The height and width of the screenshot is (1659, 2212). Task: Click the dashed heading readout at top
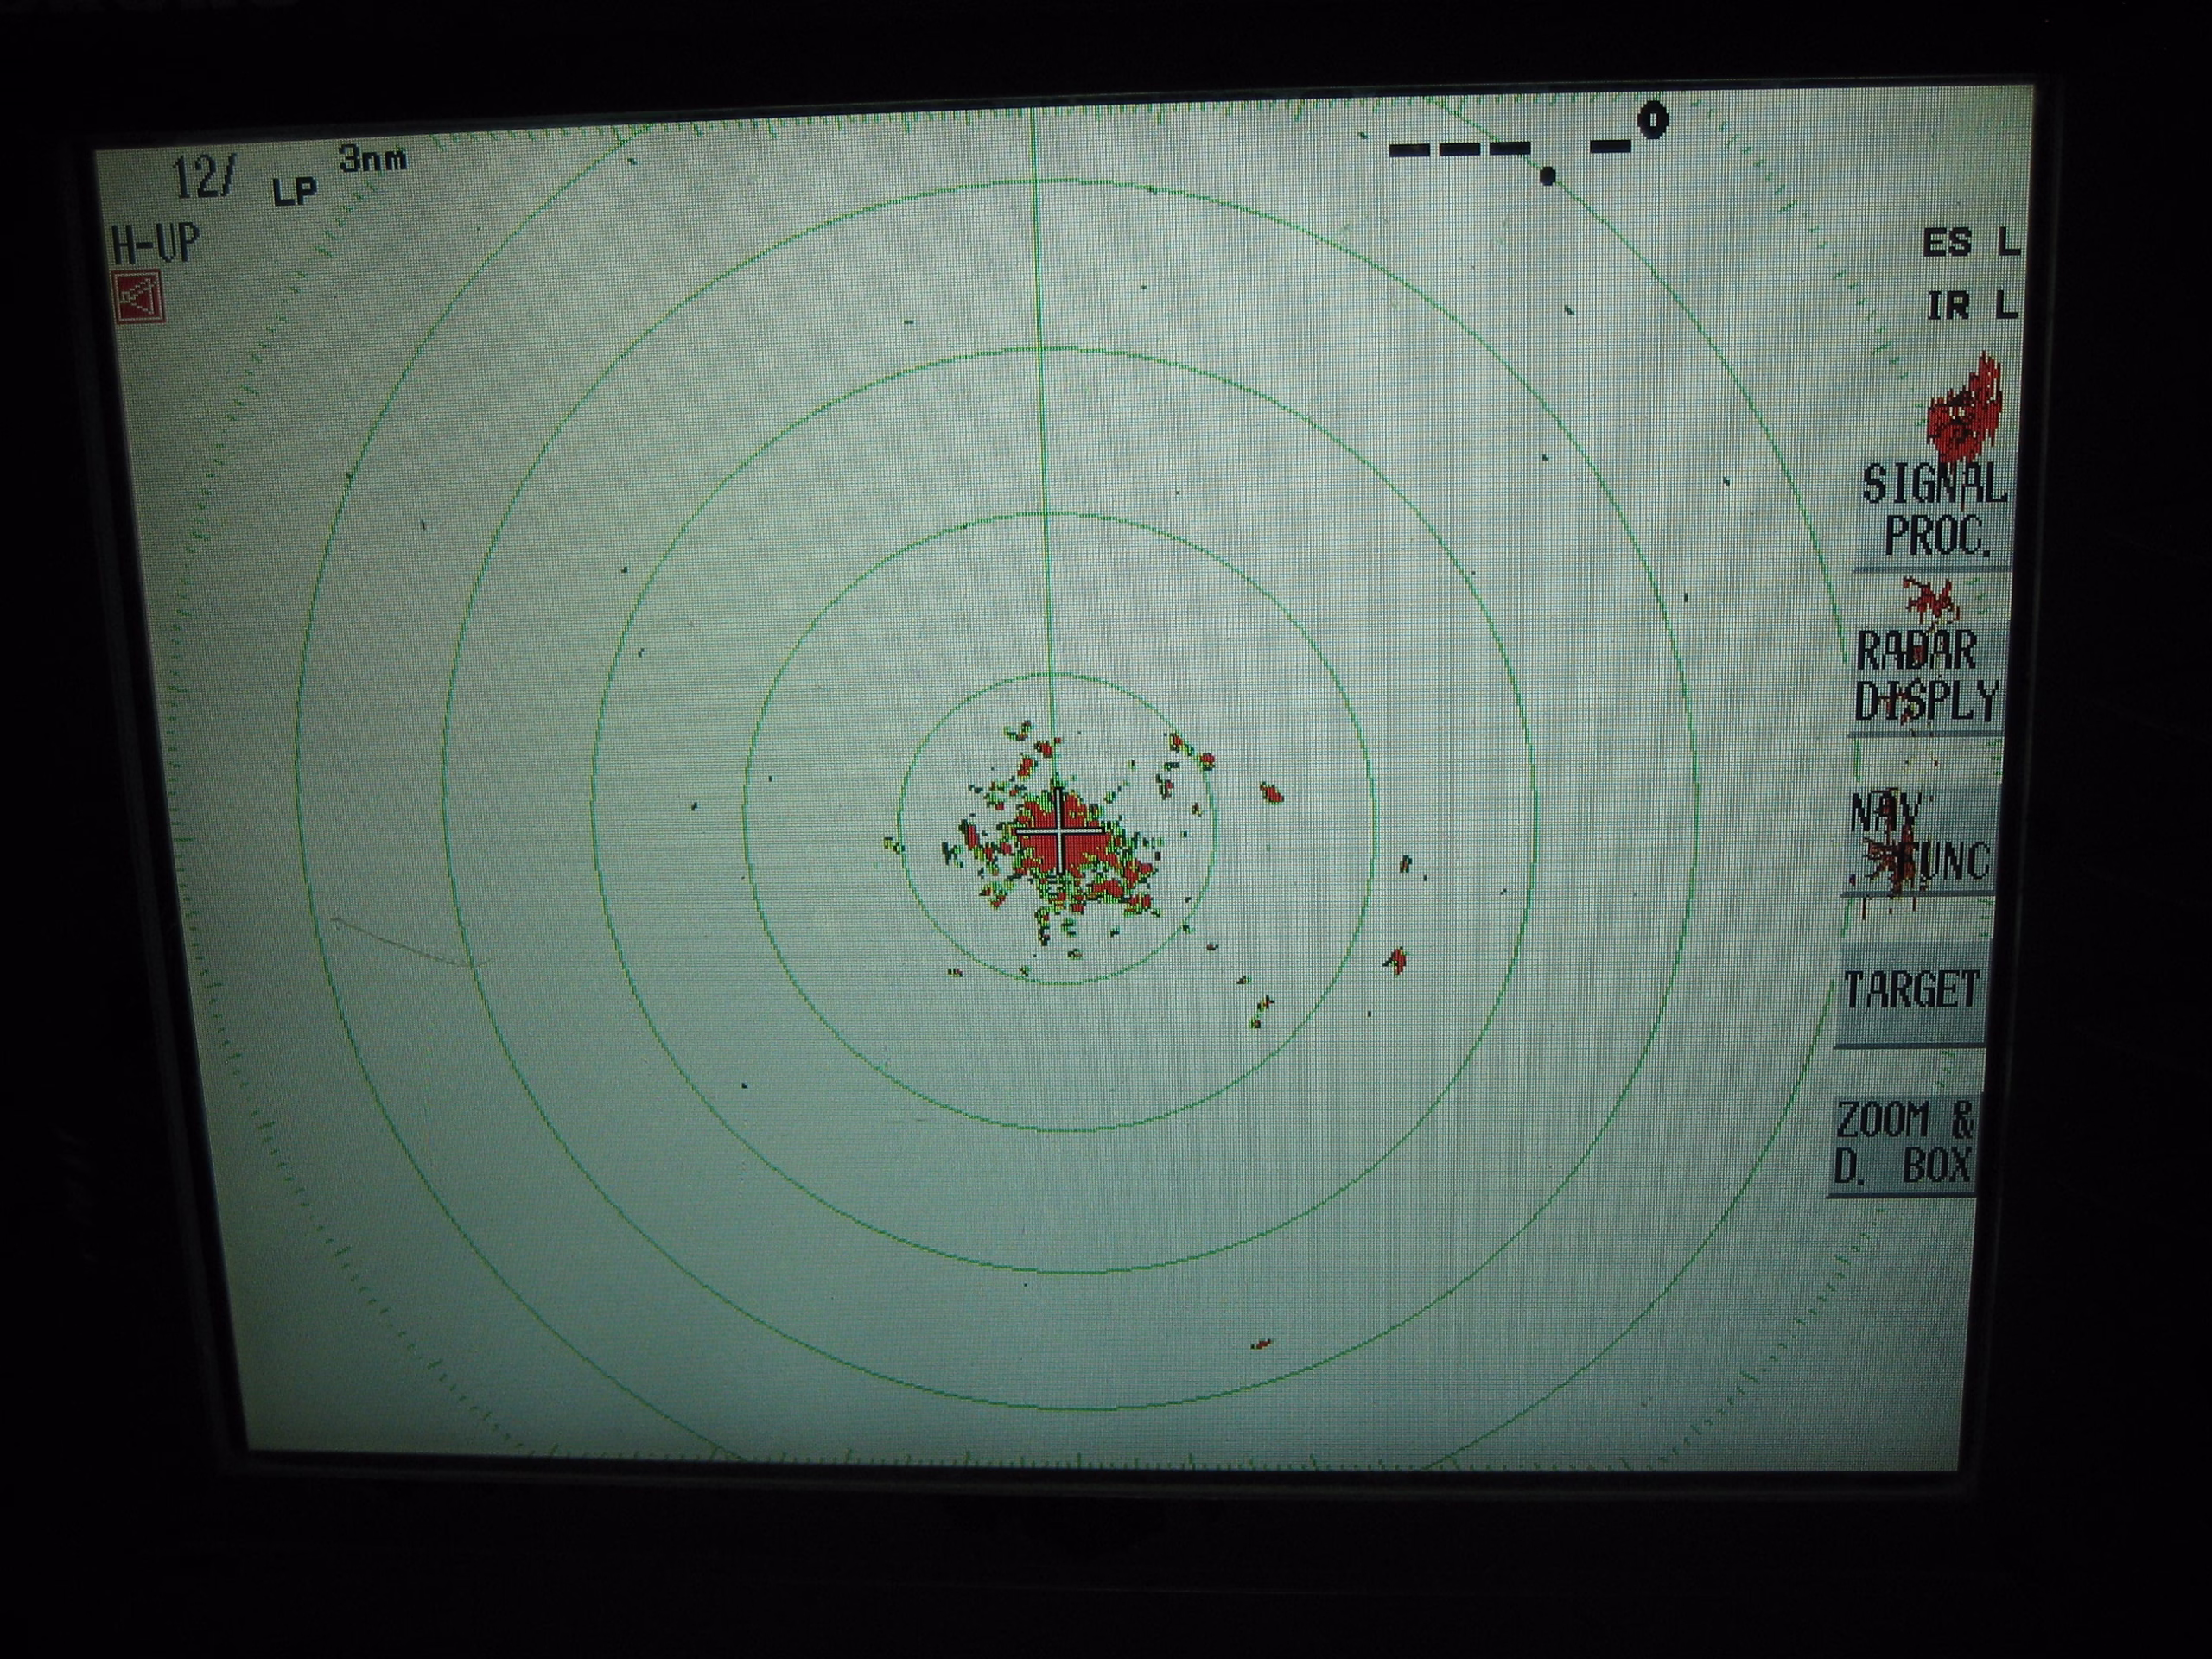click(1528, 143)
